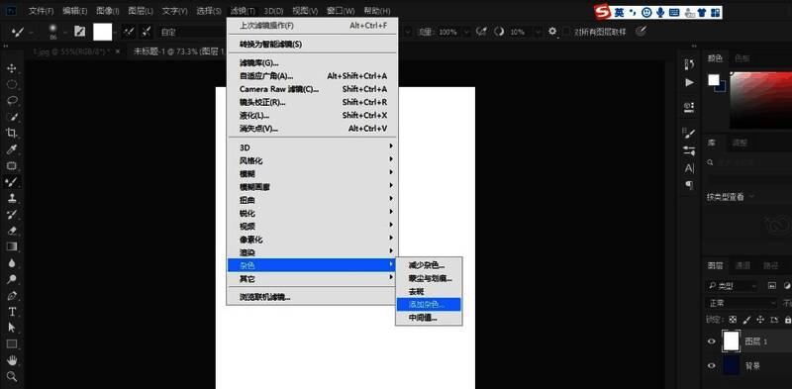Viewport: 792px width, 389px height.
Task: Toggle visibility of 图层 1 layer
Action: (x=712, y=341)
